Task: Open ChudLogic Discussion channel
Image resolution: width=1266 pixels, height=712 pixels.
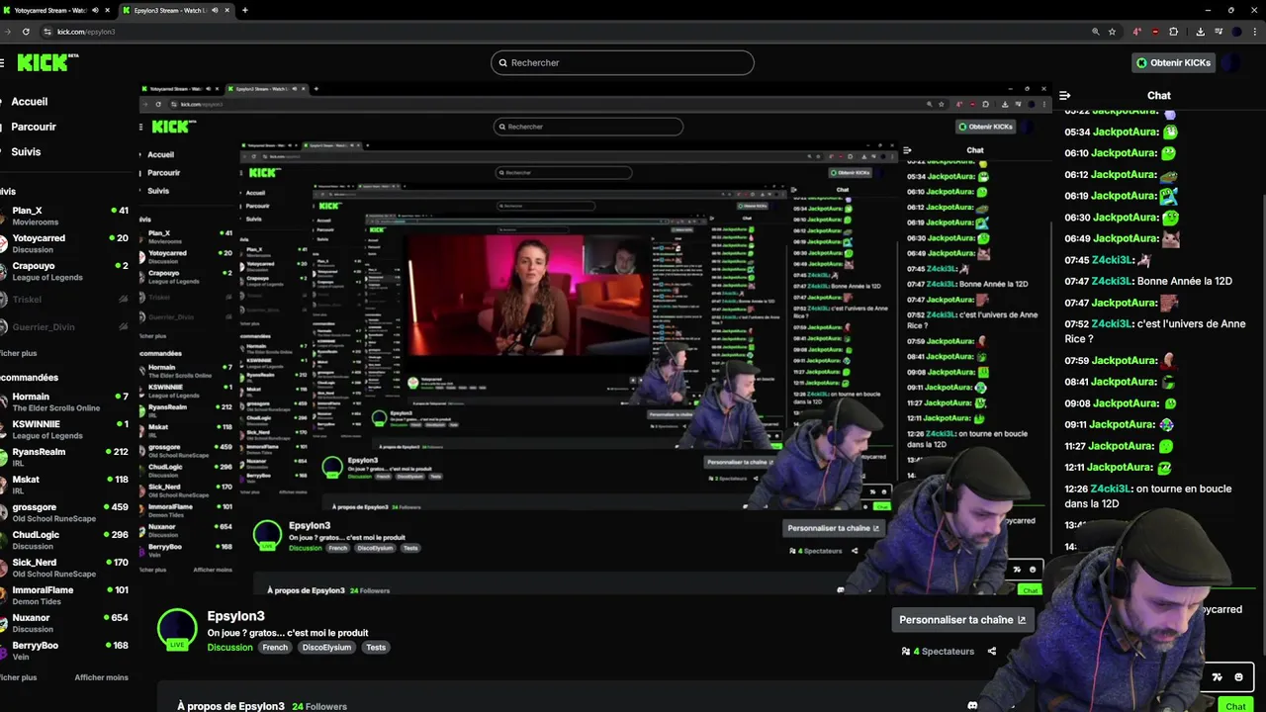Action: (64, 540)
